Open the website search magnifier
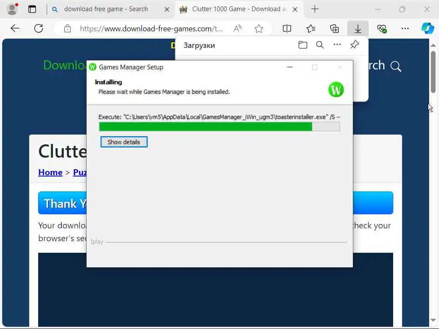Image resolution: width=439 pixels, height=329 pixels. [396, 66]
